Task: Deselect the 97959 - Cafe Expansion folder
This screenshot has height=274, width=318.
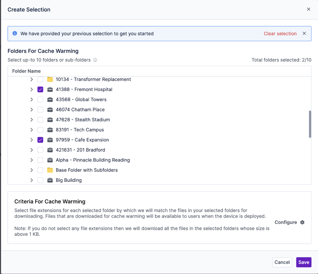Action: pyautogui.click(x=40, y=140)
